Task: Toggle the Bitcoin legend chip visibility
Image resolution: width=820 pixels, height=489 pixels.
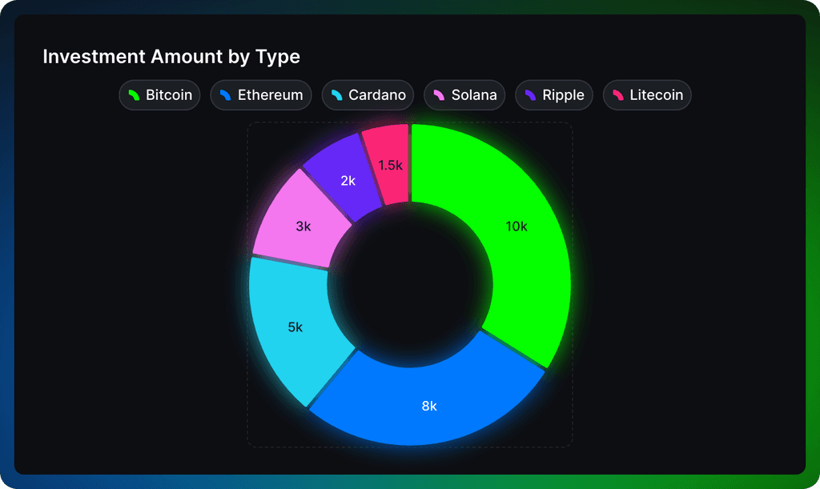Action: tap(159, 94)
